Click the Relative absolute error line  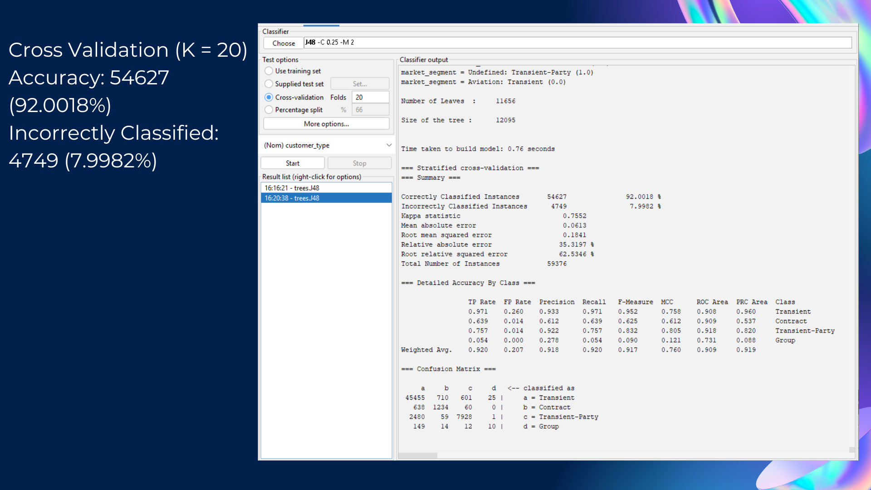click(x=498, y=245)
